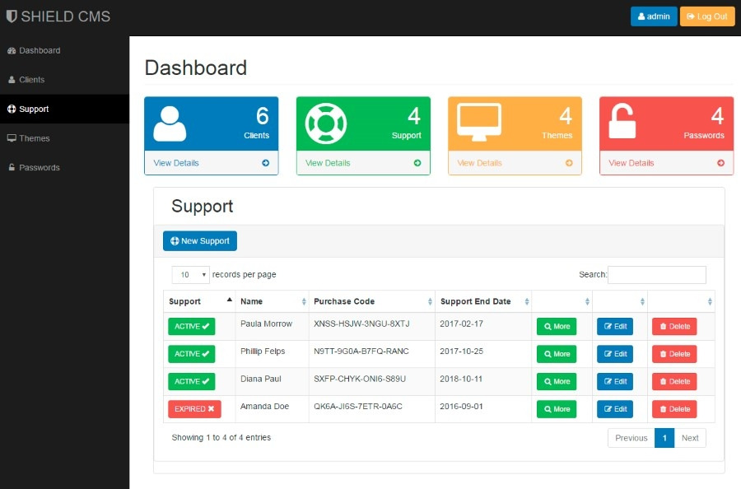Click the monitor icon in Themes card
The height and width of the screenshot is (489, 741).
[478, 123]
